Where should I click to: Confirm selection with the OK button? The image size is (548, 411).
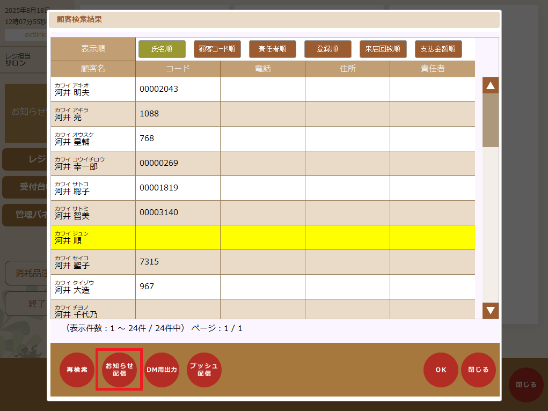point(441,370)
